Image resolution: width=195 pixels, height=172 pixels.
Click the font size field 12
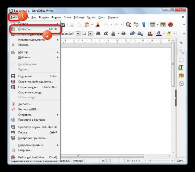tap(85, 34)
